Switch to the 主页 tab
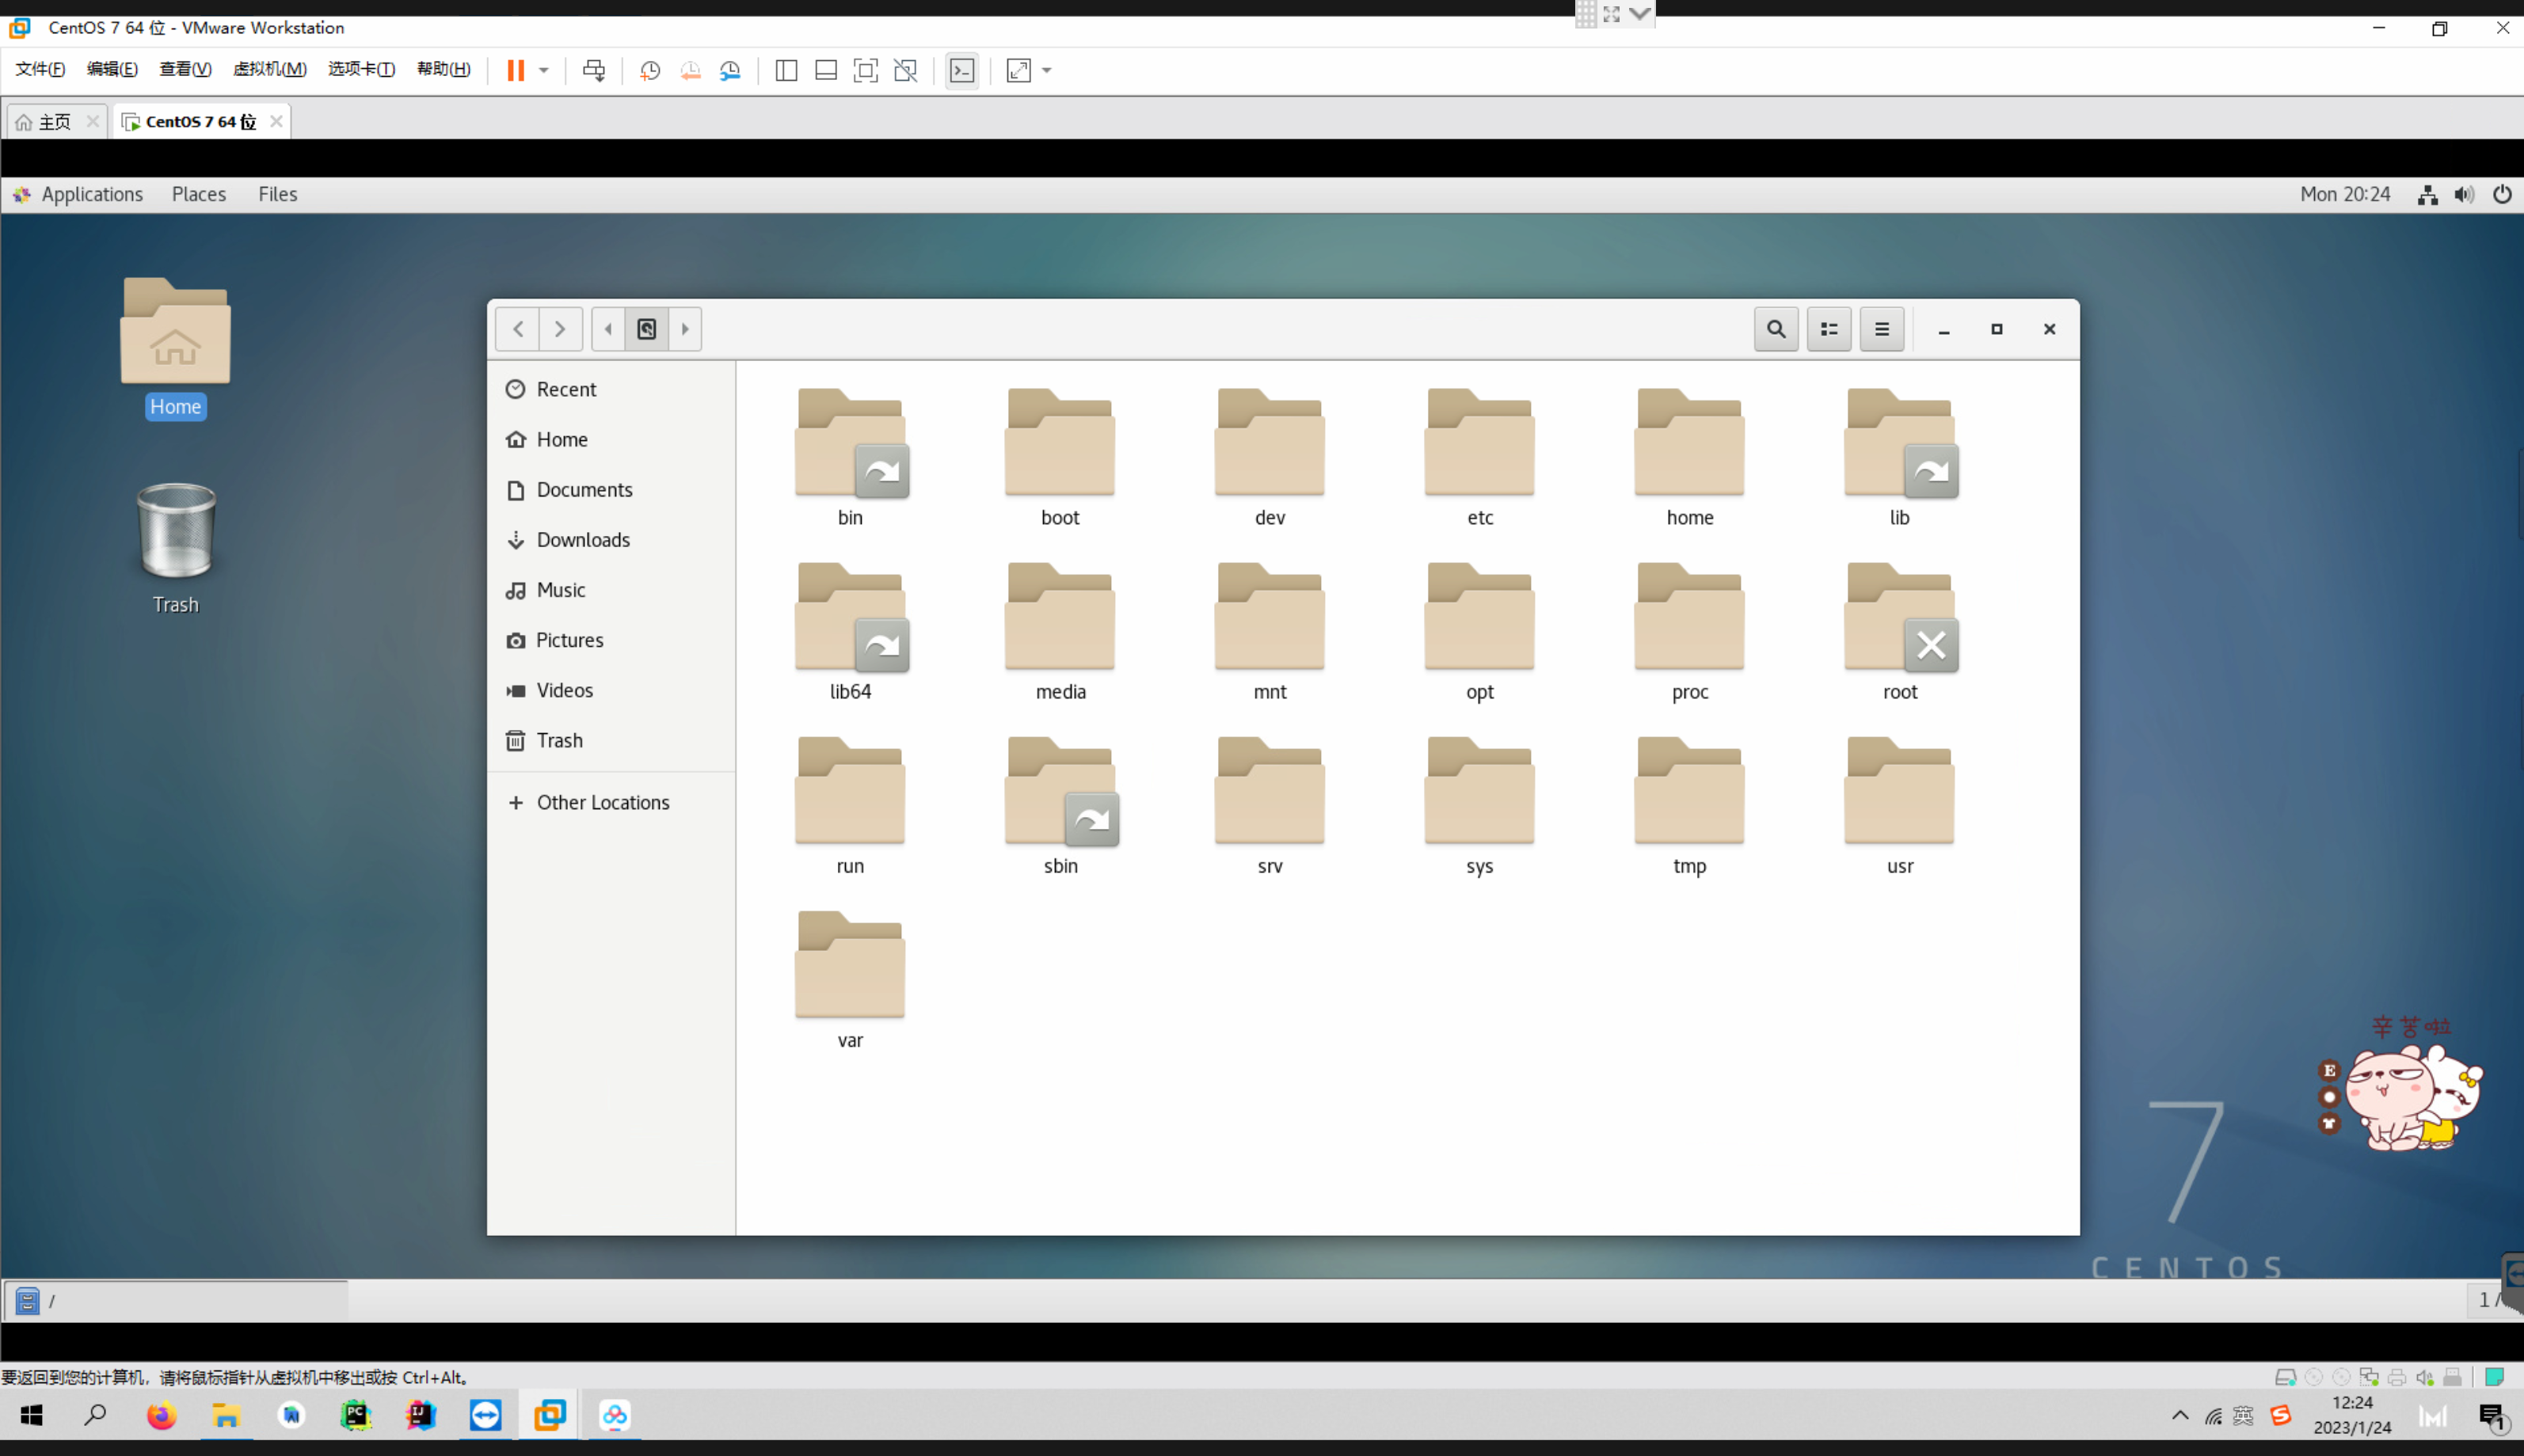The image size is (2524, 1456). 54,122
